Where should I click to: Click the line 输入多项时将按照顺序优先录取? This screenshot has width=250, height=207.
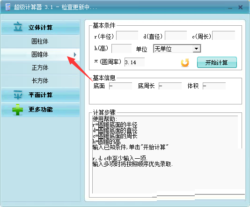point(132,164)
